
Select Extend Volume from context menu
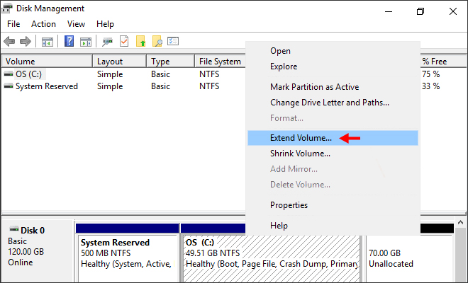(301, 137)
